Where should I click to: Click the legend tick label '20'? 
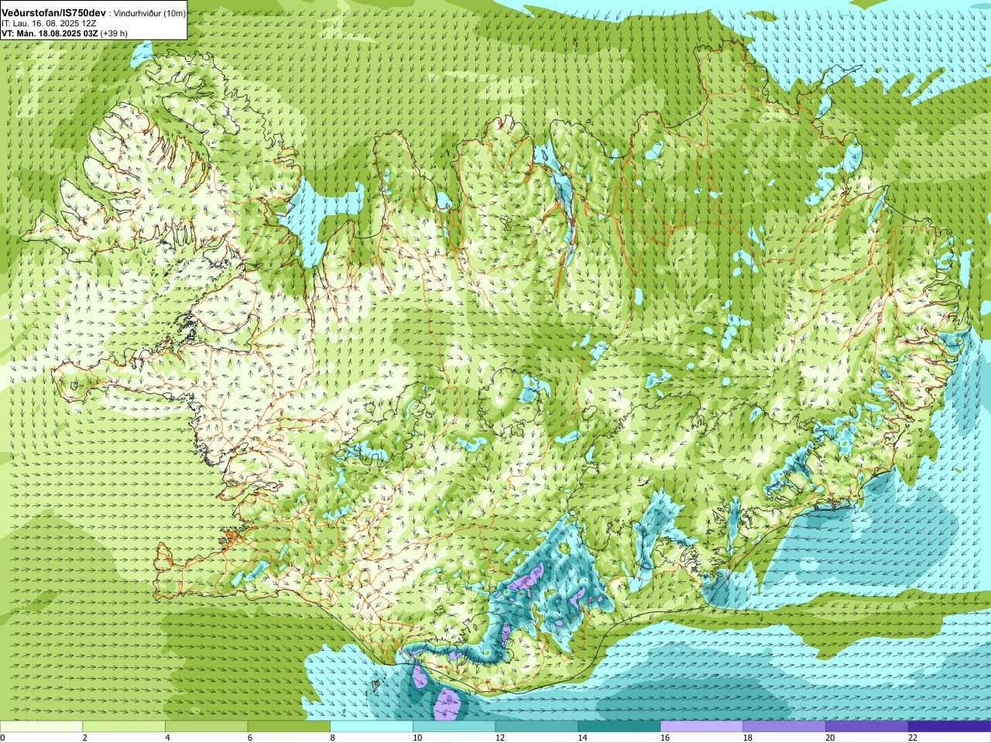tap(830, 738)
